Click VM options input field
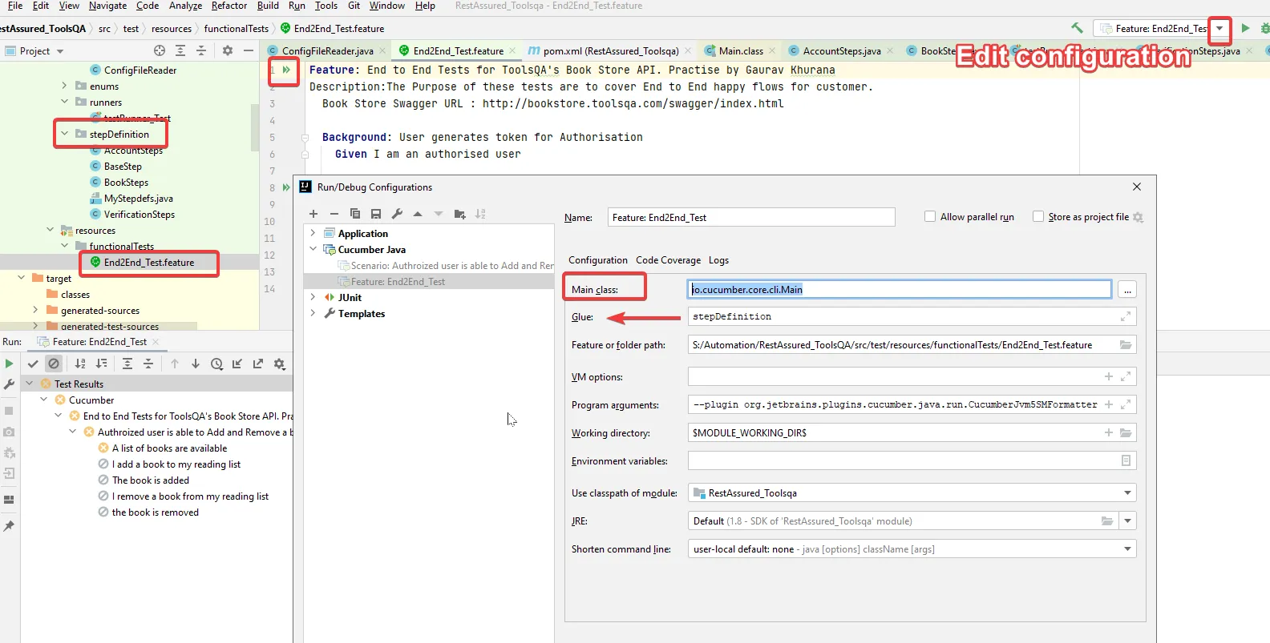The image size is (1270, 643). tap(912, 376)
